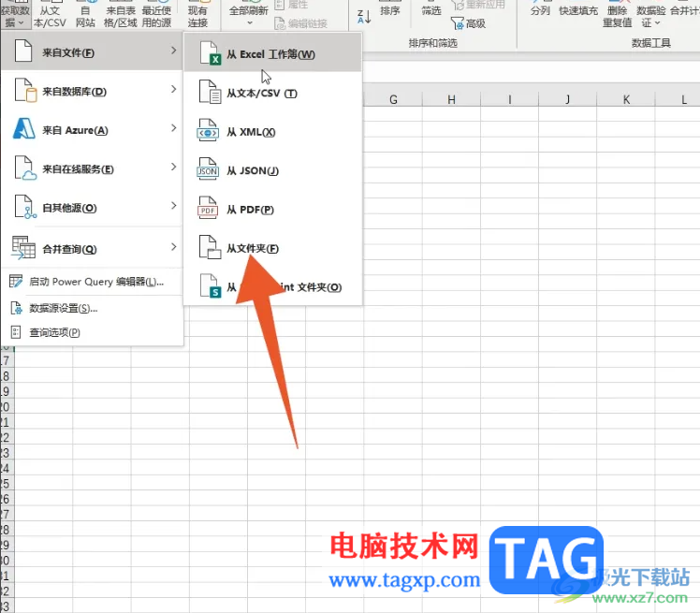700x613 pixels.
Task: Open the 全部刷新 dropdown arrow
Action: pos(249,22)
